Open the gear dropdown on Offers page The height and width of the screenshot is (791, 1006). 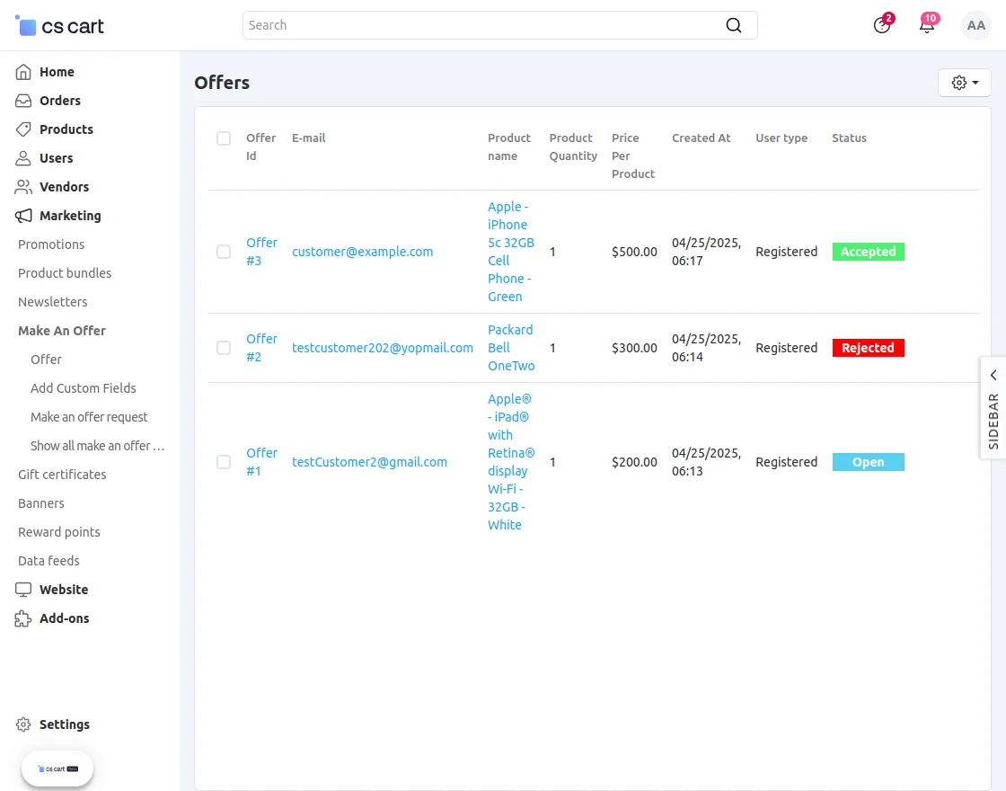click(964, 83)
